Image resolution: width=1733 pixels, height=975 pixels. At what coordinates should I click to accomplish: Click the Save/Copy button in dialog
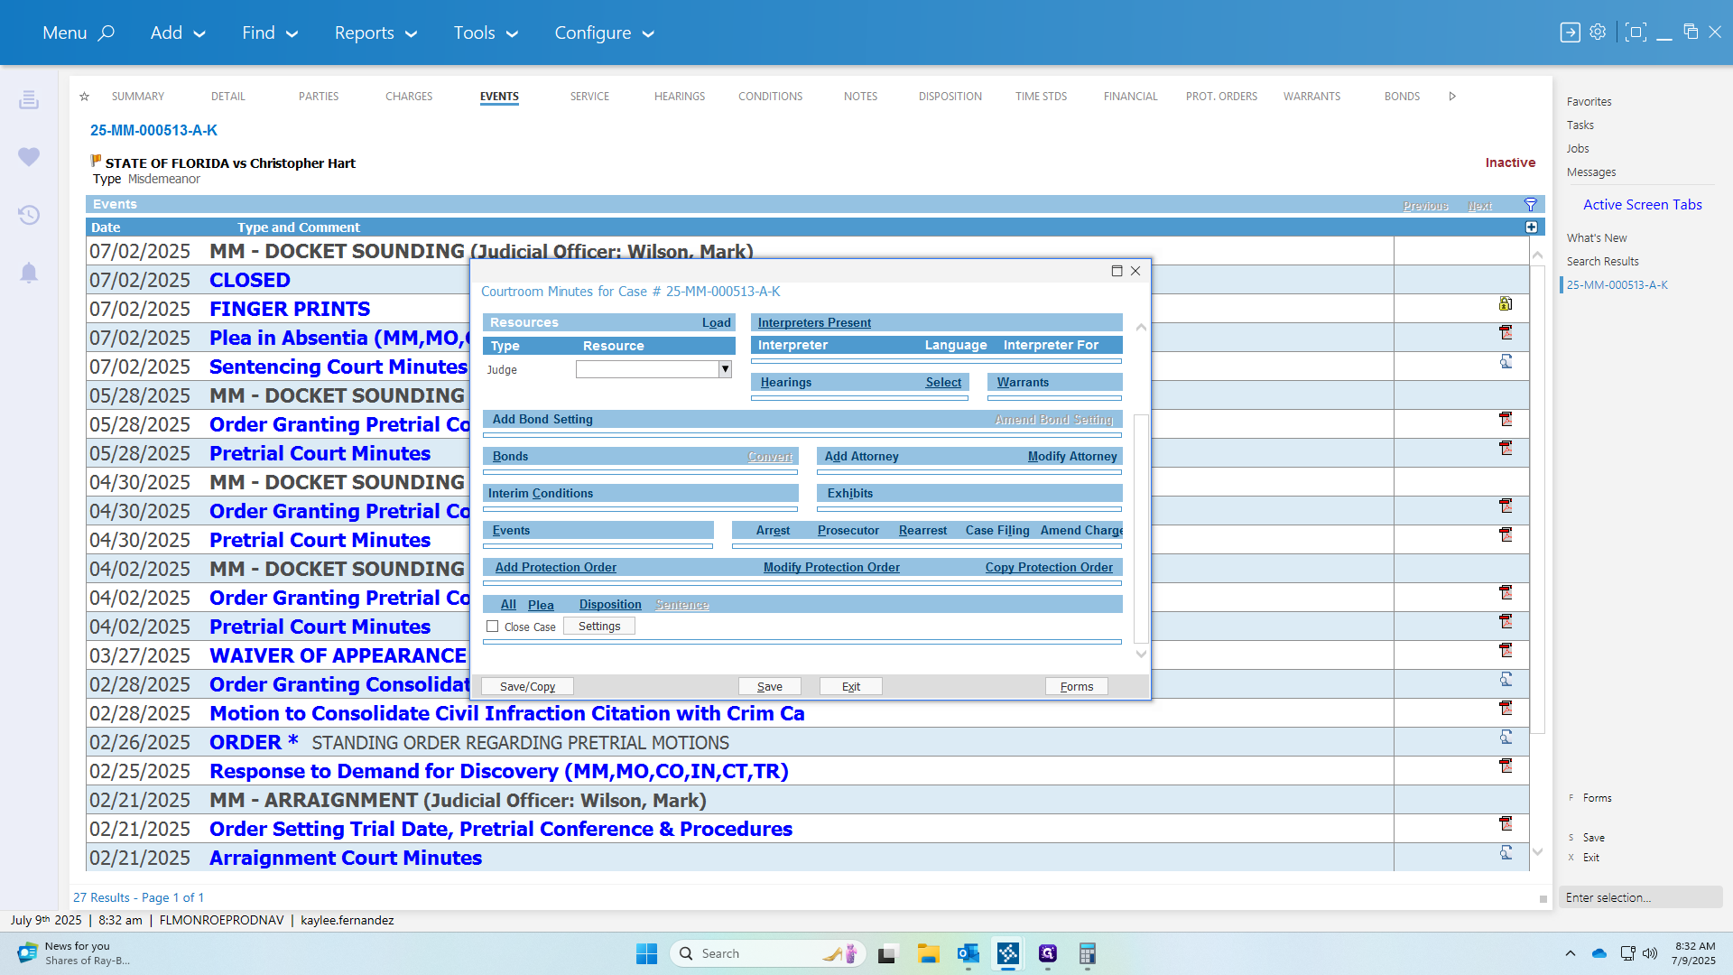click(x=527, y=687)
